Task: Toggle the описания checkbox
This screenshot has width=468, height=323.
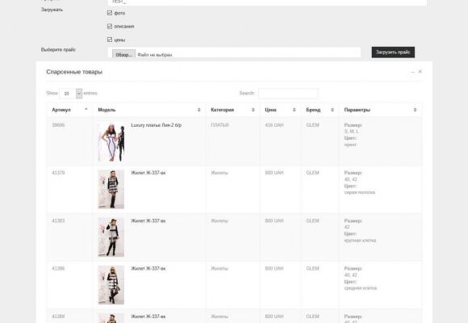Action: coord(110,27)
